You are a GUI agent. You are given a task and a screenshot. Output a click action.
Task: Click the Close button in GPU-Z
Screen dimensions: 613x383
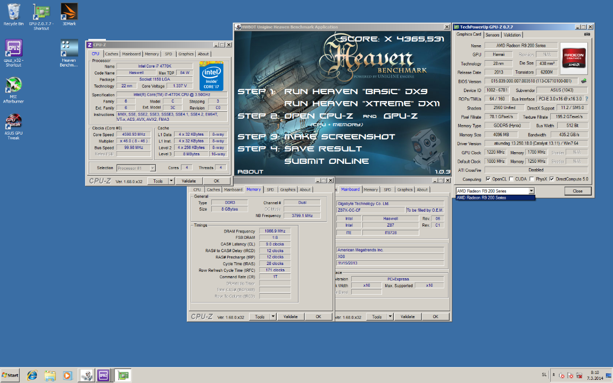pyautogui.click(x=577, y=191)
